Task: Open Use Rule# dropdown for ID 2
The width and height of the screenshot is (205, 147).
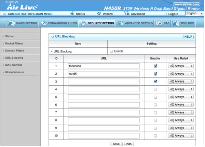Action: coord(181,74)
